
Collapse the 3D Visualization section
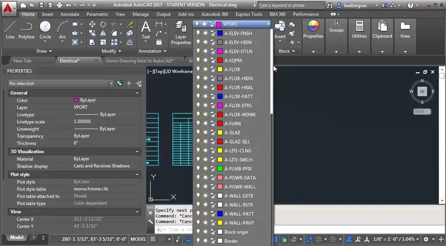point(137,152)
